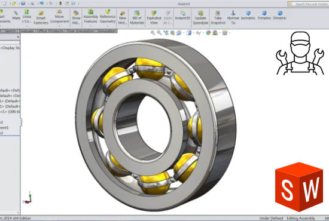Expand dropdown arrow beside Save icon

tap(28, 4)
